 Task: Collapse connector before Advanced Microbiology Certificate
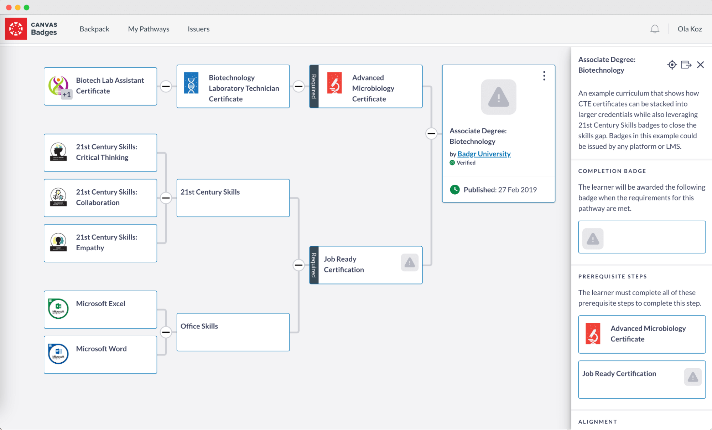click(298, 86)
